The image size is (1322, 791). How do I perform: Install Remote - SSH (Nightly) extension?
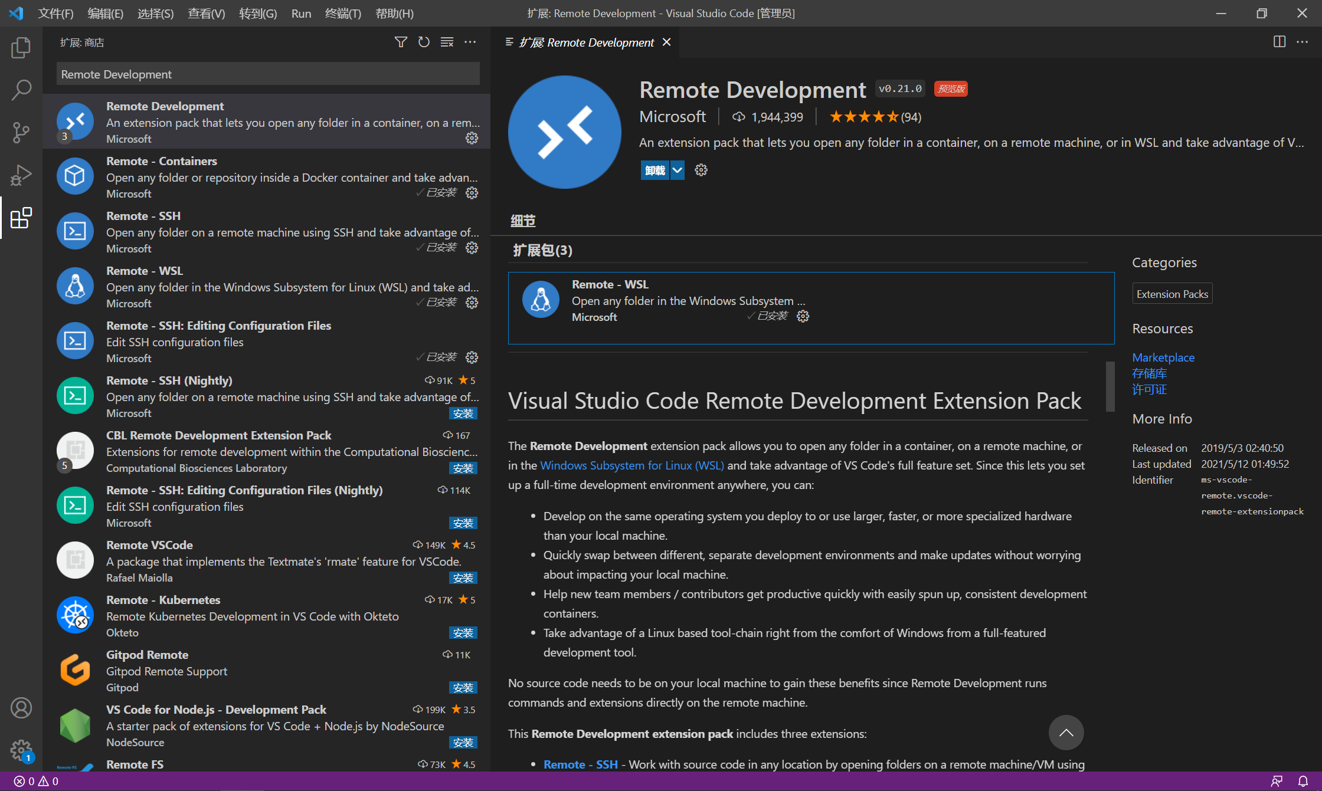pyautogui.click(x=463, y=413)
